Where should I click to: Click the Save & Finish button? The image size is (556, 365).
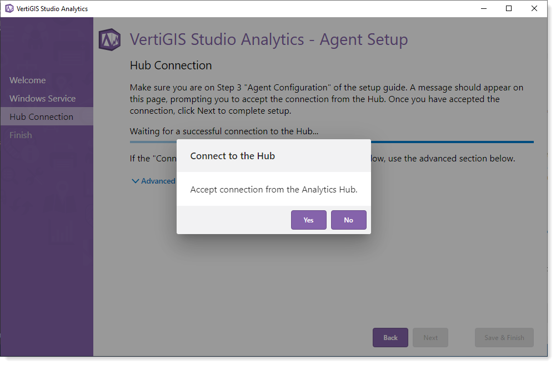point(504,338)
